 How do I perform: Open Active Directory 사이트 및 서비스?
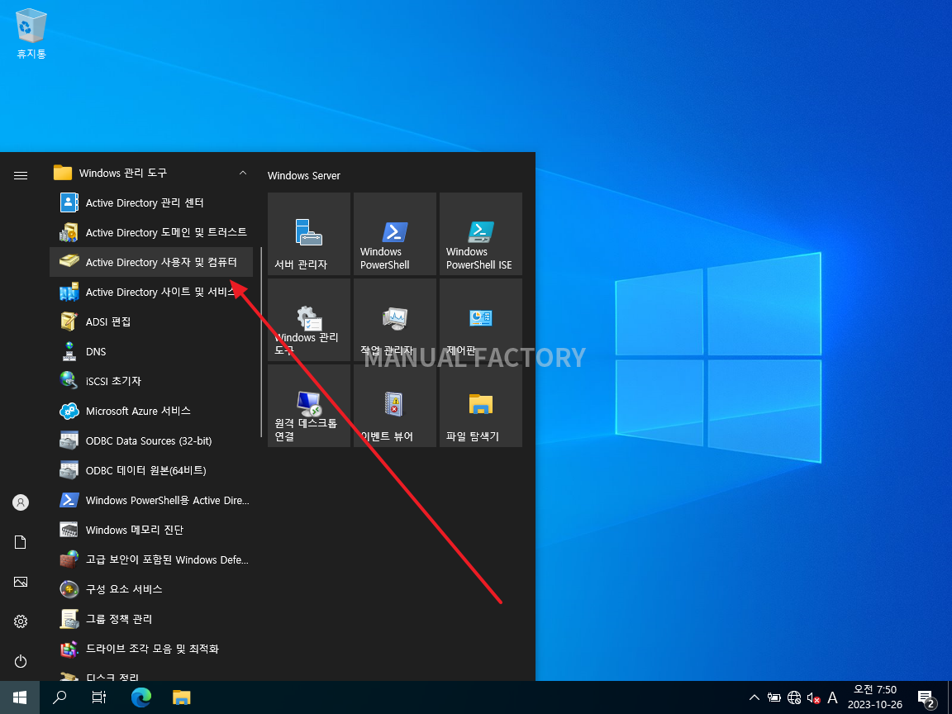point(151,292)
